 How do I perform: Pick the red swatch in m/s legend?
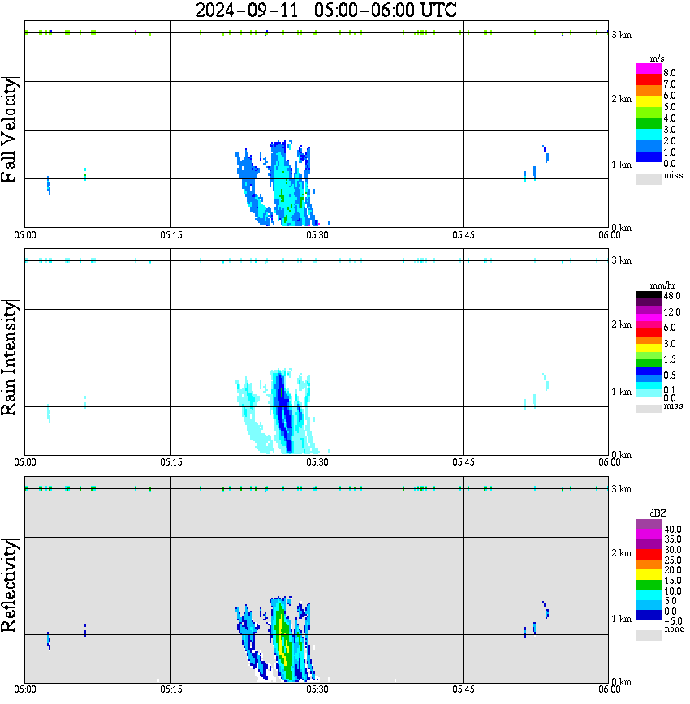coord(649,79)
